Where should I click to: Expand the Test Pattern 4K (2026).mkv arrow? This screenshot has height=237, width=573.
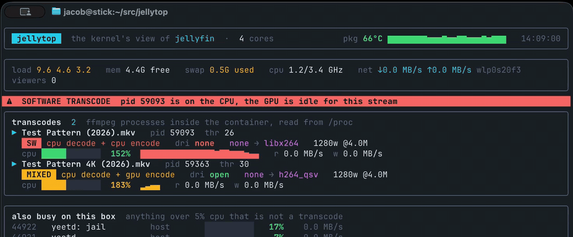(x=14, y=164)
